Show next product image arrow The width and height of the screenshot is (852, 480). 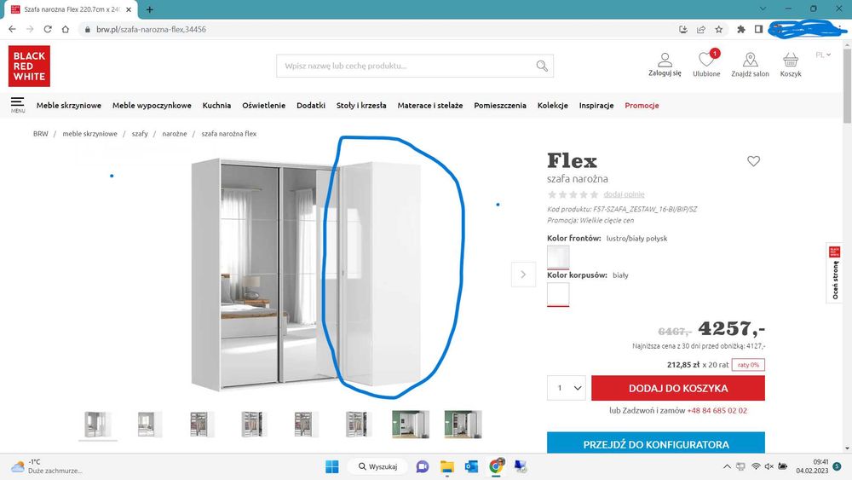click(523, 274)
